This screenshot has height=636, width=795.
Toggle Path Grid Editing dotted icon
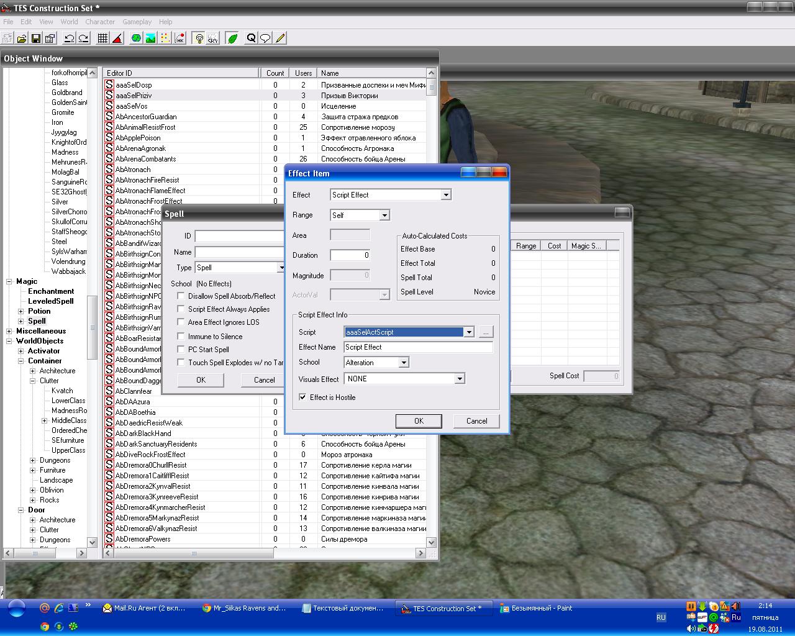(165, 38)
